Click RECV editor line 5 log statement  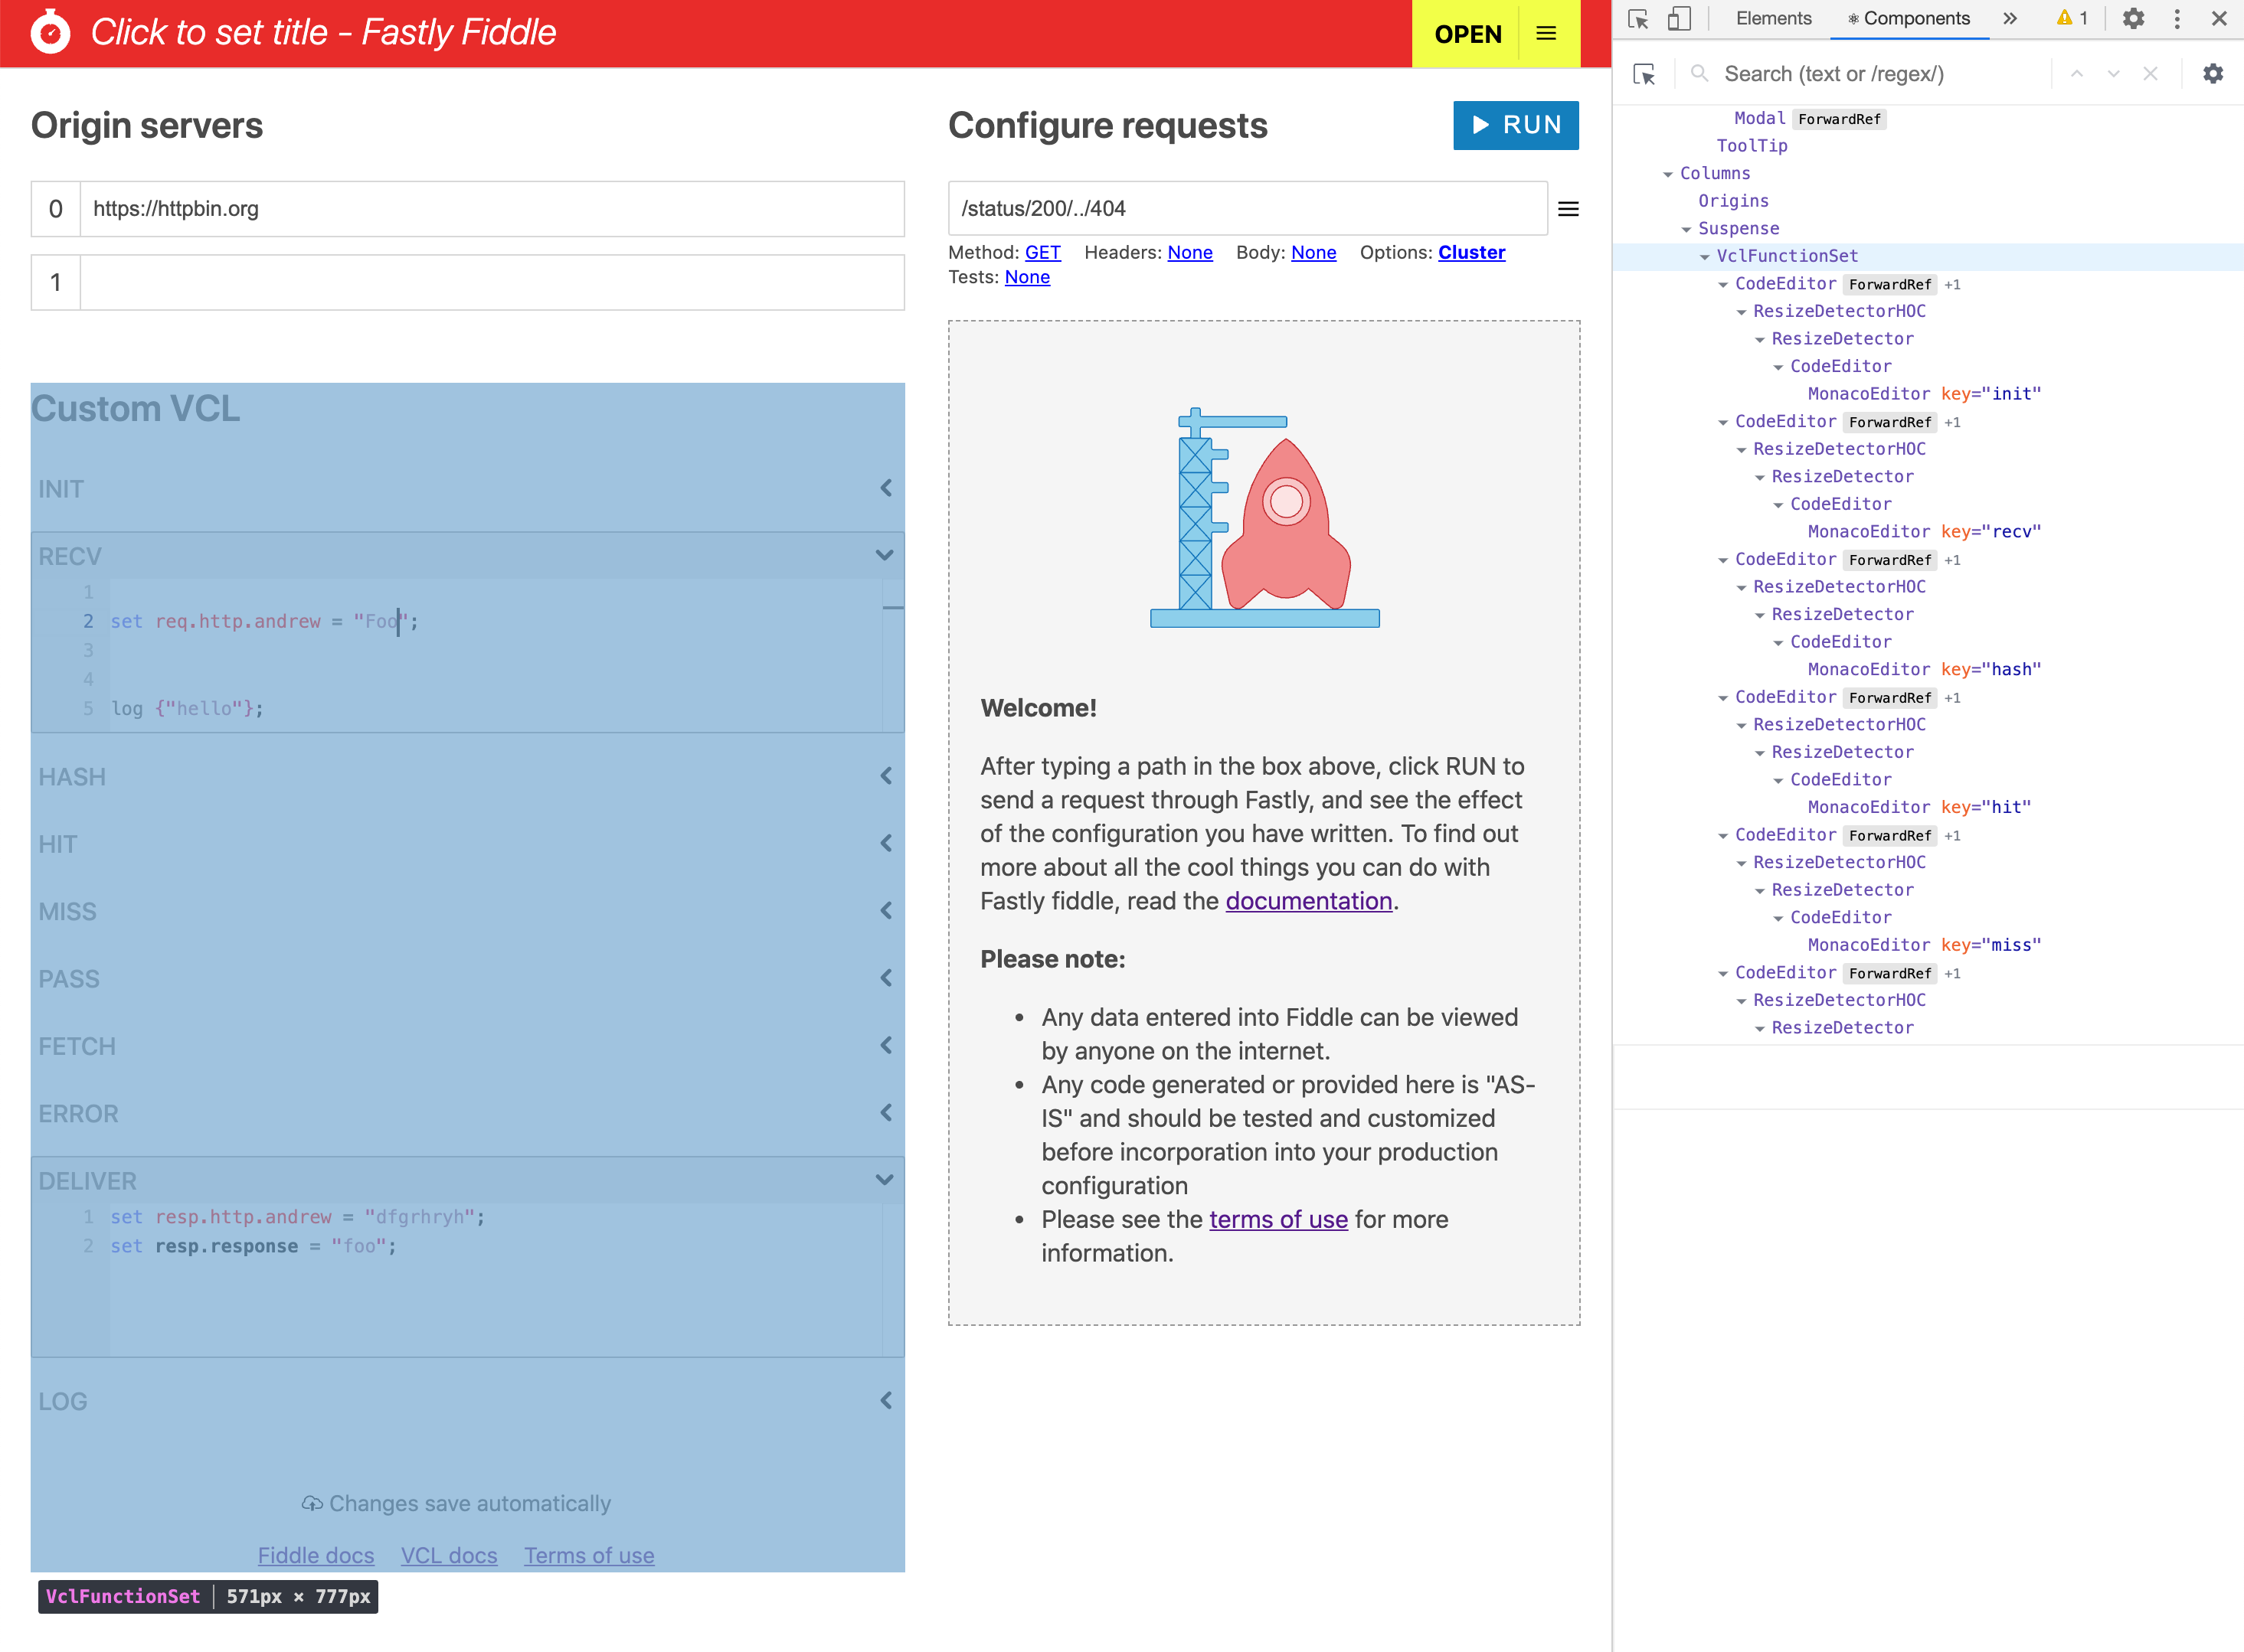coord(187,708)
